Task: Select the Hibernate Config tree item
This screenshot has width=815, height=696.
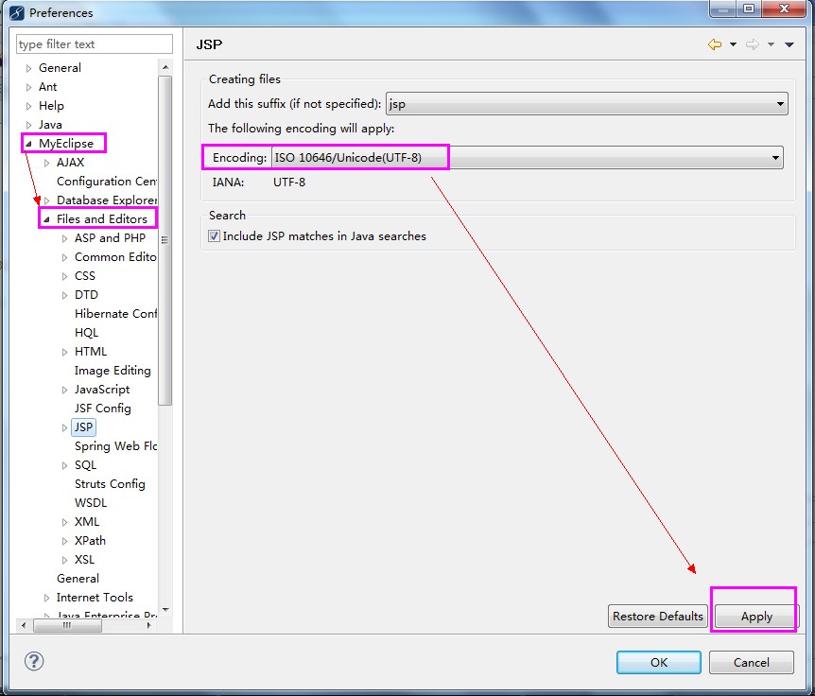Action: [115, 313]
